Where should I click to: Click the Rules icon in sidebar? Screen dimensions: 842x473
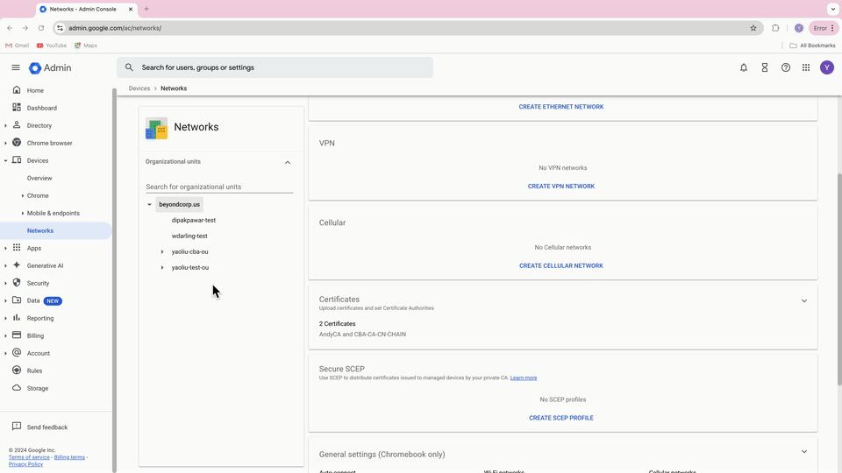click(x=17, y=370)
